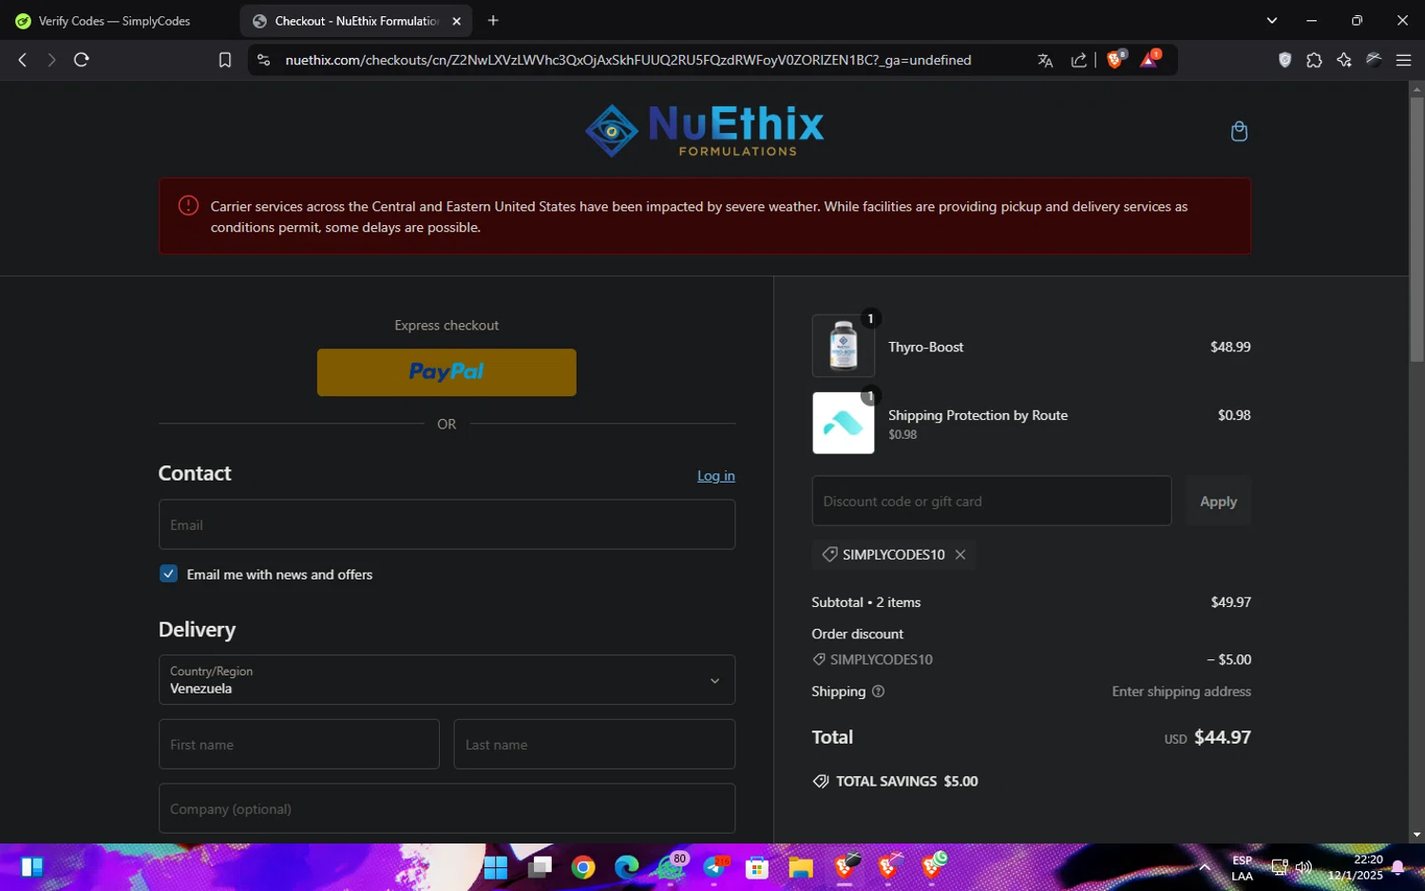
Task: Open the notification bell in the taskbar
Action: [x=1397, y=867]
